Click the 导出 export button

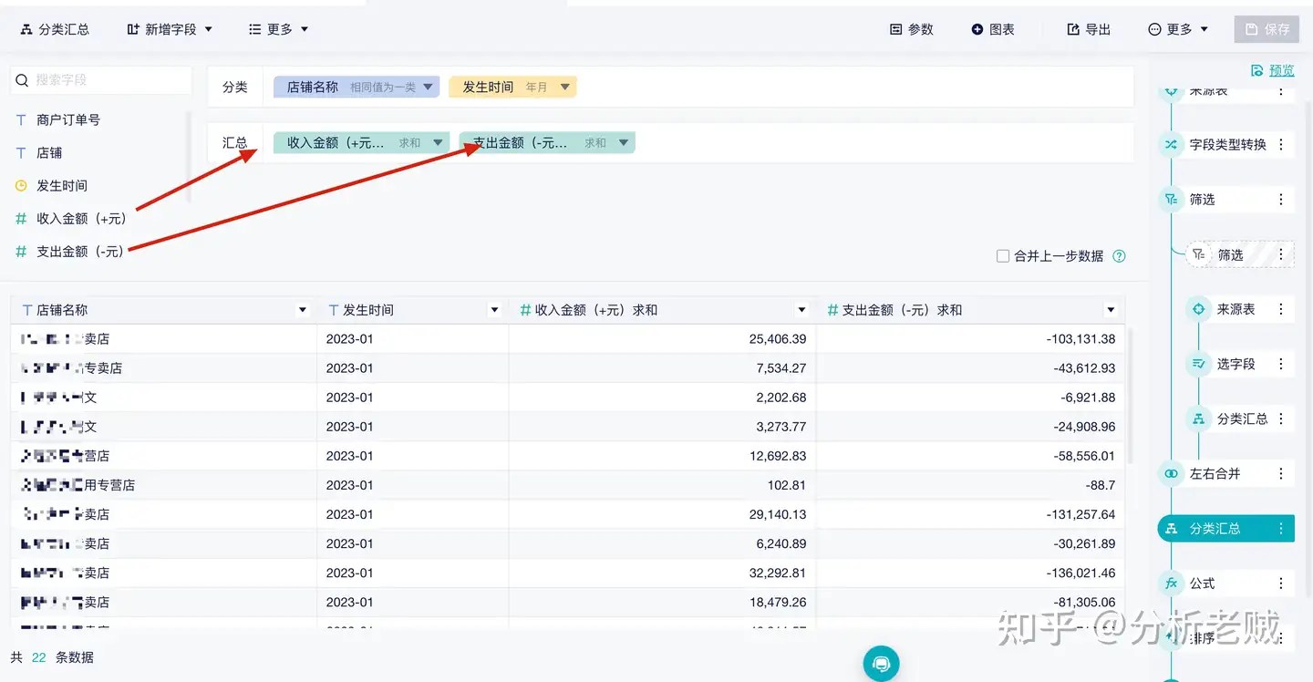click(x=1089, y=29)
